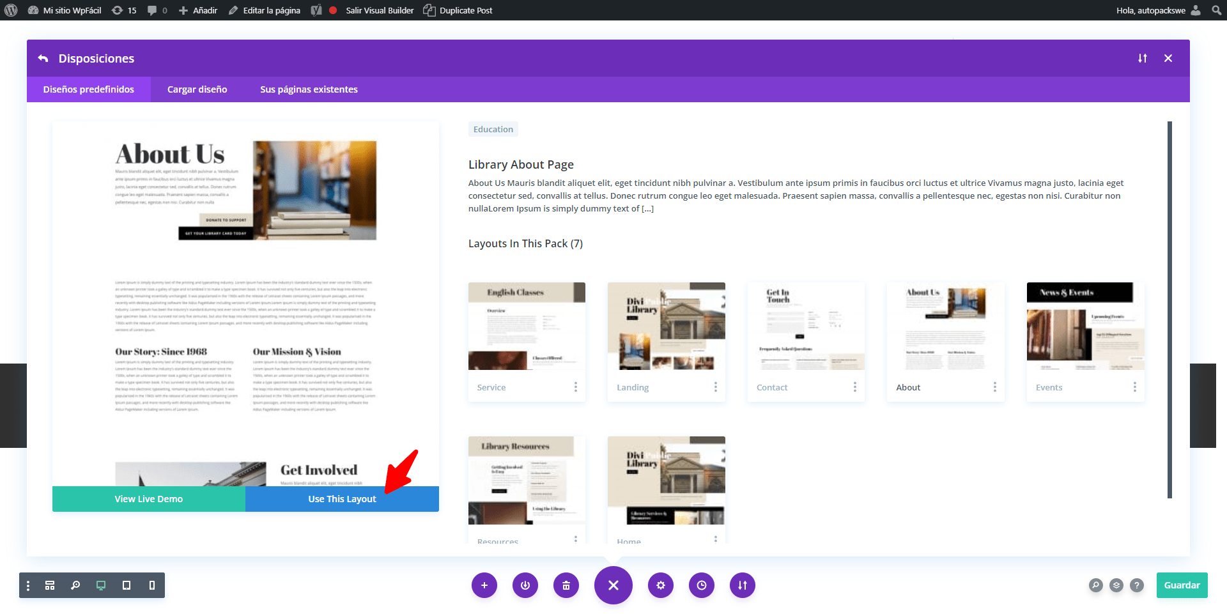Click the large purple X toggle button
This screenshot has width=1227, height=614.
(x=613, y=585)
